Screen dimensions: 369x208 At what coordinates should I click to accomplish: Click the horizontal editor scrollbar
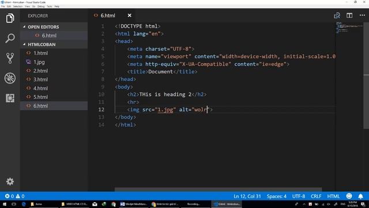(x=218, y=190)
